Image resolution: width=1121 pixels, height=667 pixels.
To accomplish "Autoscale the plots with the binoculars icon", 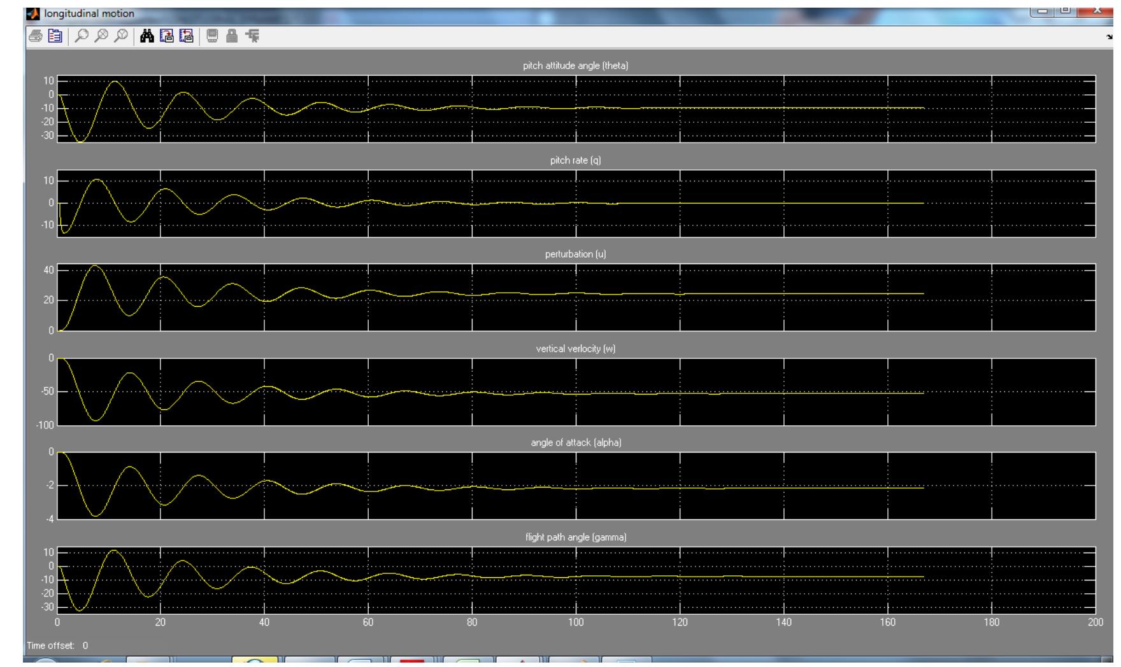I will click(147, 37).
